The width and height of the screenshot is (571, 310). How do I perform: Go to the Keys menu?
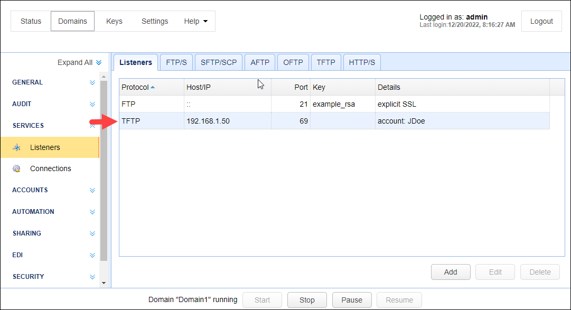pyautogui.click(x=114, y=22)
